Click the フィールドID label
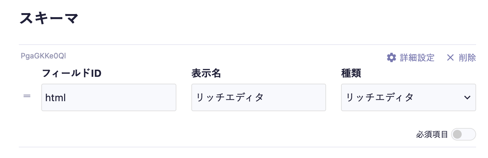This screenshot has height=158, width=488. click(71, 73)
